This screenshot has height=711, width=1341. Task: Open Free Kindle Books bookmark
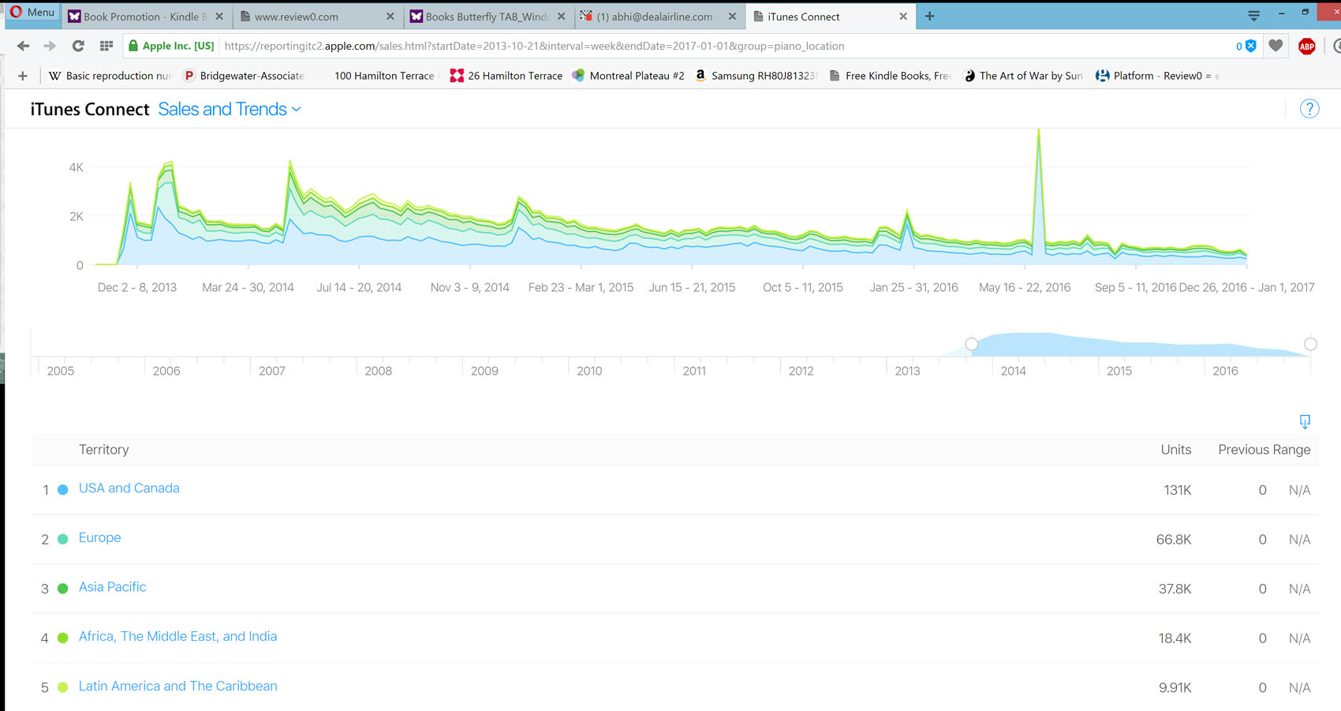click(890, 76)
